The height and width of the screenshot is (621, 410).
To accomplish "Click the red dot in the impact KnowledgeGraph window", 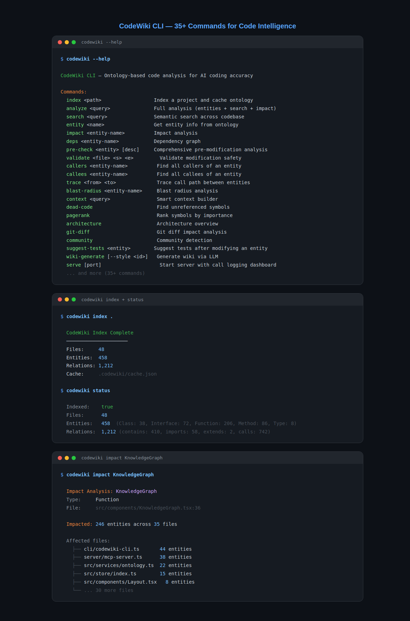I will pos(60,458).
